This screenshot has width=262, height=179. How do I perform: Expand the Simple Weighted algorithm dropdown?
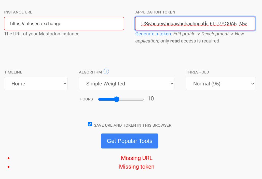[127, 84]
